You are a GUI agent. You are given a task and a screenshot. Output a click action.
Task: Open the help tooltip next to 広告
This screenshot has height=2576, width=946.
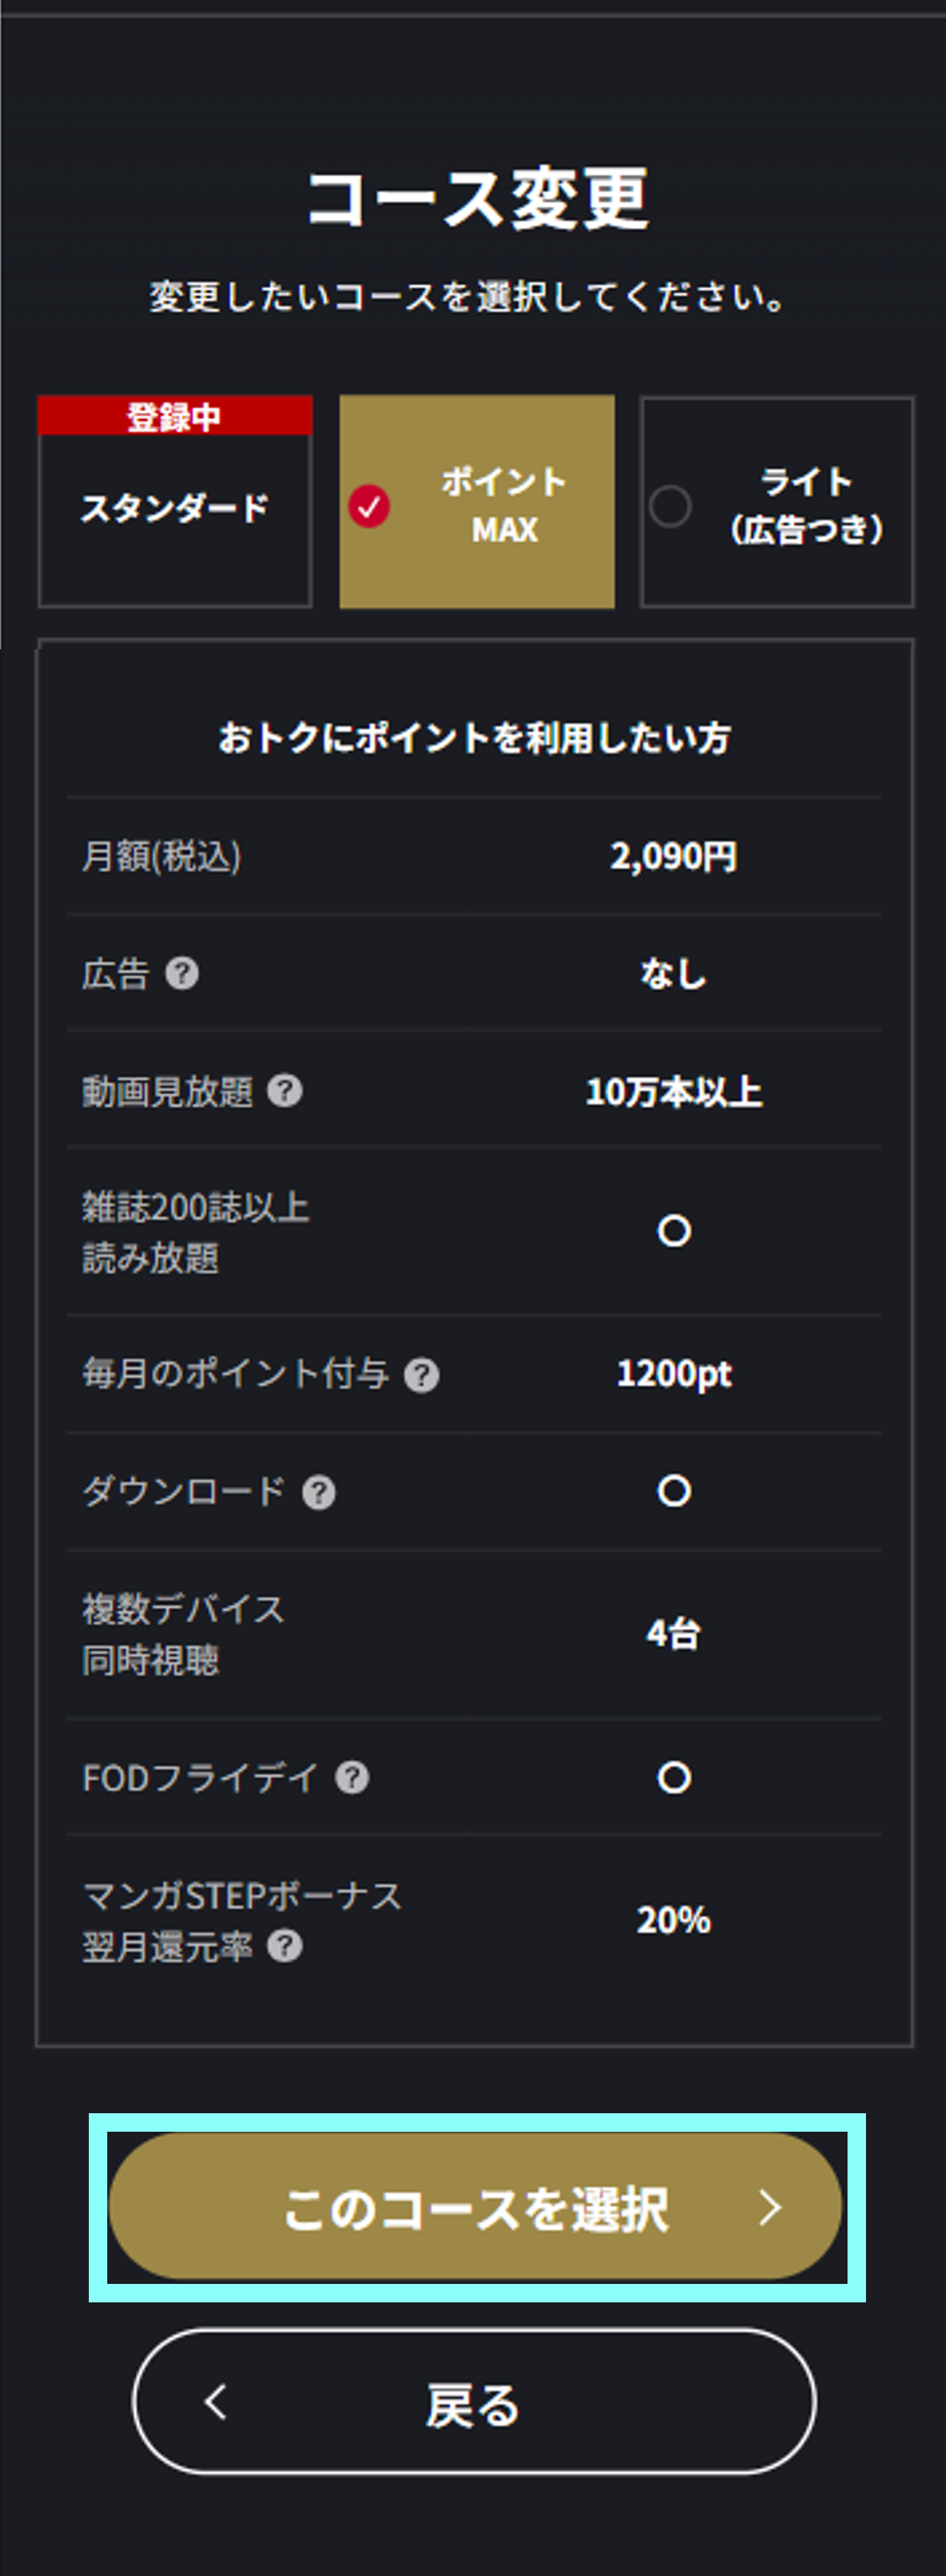pos(184,972)
